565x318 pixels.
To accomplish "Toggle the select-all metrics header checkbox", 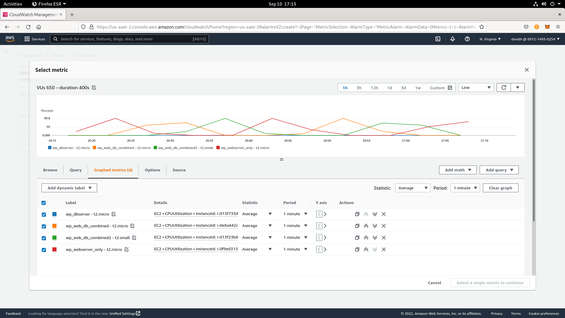I will [44, 203].
